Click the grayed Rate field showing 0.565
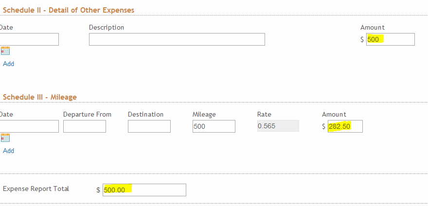The image size is (428, 206). pyautogui.click(x=278, y=126)
